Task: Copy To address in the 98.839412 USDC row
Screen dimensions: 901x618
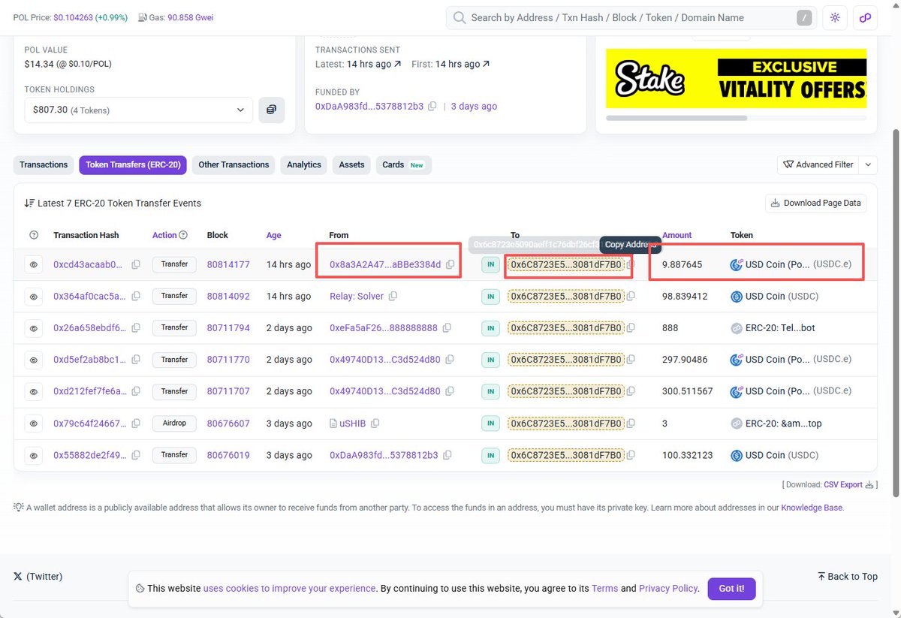Action: point(631,297)
